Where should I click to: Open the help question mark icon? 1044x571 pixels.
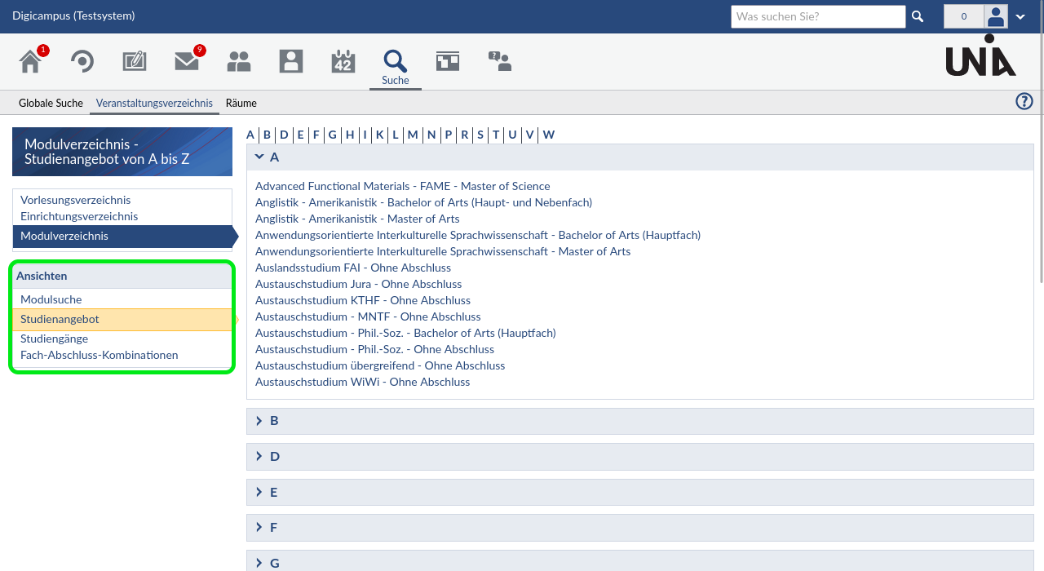[x=1024, y=101]
